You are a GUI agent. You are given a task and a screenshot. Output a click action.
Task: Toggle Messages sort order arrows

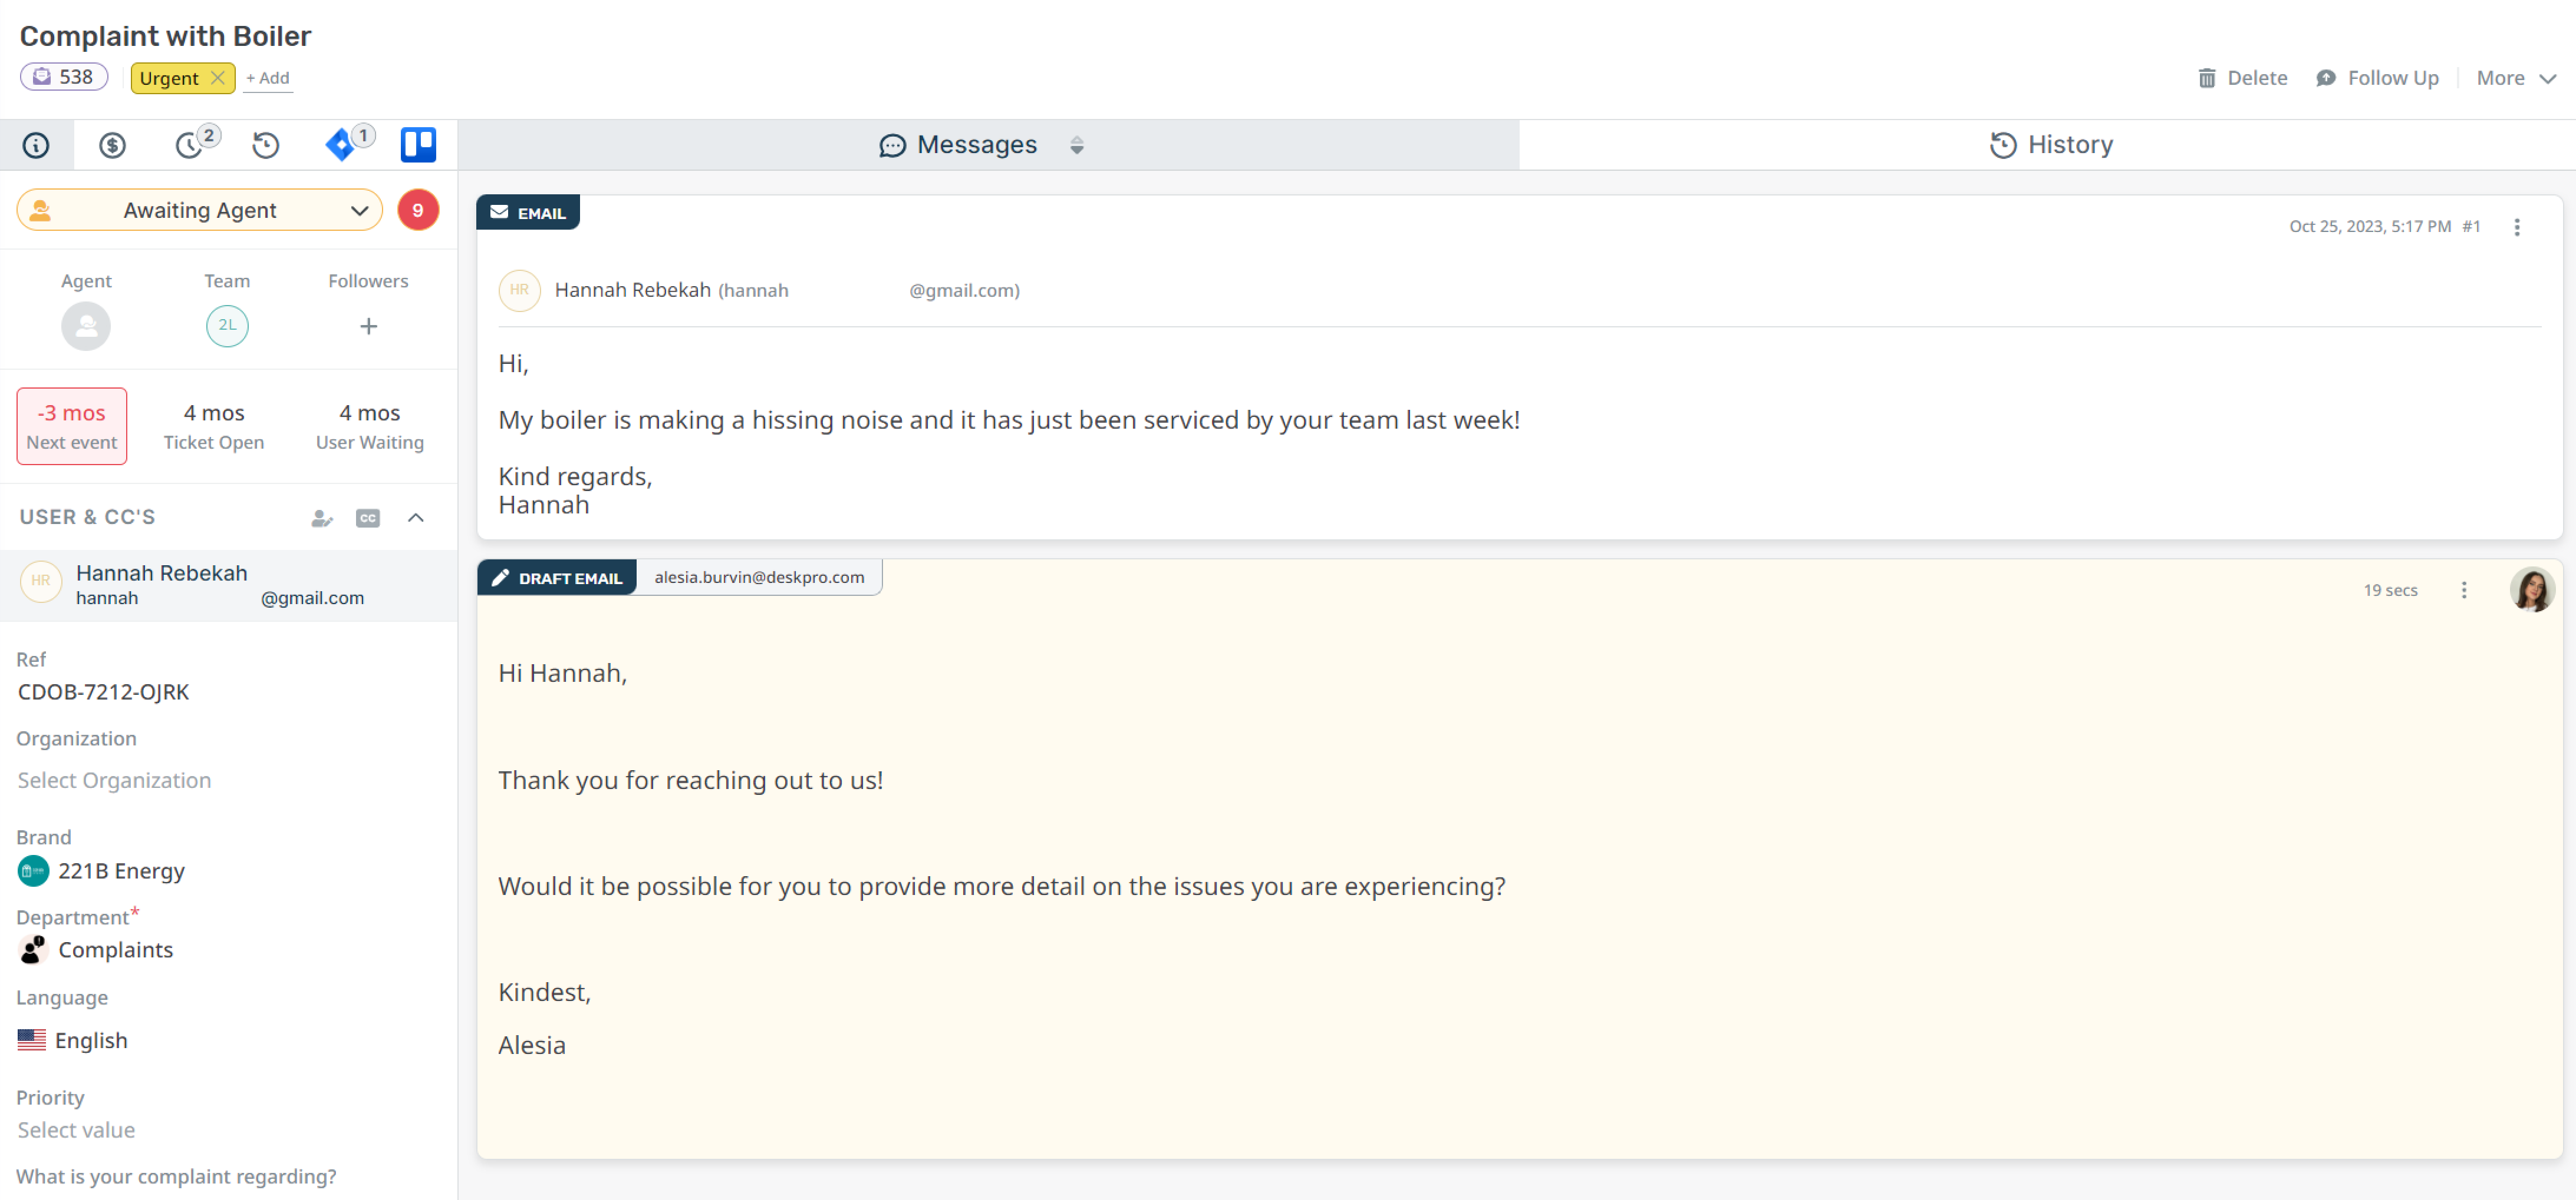tap(1076, 146)
